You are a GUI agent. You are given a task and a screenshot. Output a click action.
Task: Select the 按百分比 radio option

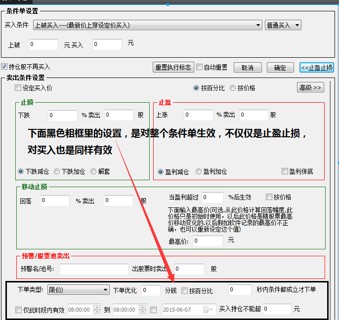[196, 88]
